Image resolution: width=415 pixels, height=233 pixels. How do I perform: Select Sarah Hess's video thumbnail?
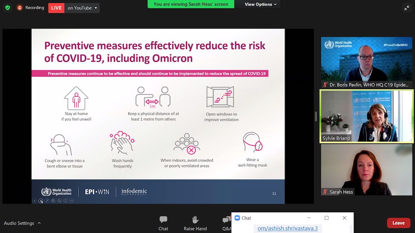(366, 170)
